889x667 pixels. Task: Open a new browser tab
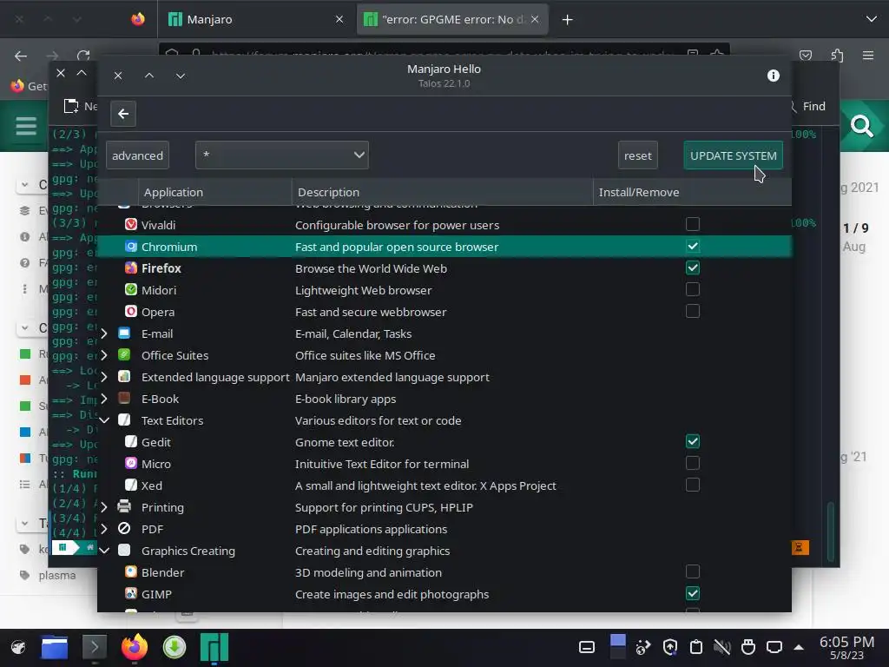pyautogui.click(x=567, y=20)
